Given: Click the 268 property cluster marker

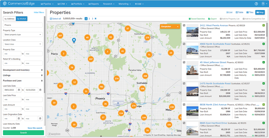Looking at the screenshot, I should [x=145, y=76].
